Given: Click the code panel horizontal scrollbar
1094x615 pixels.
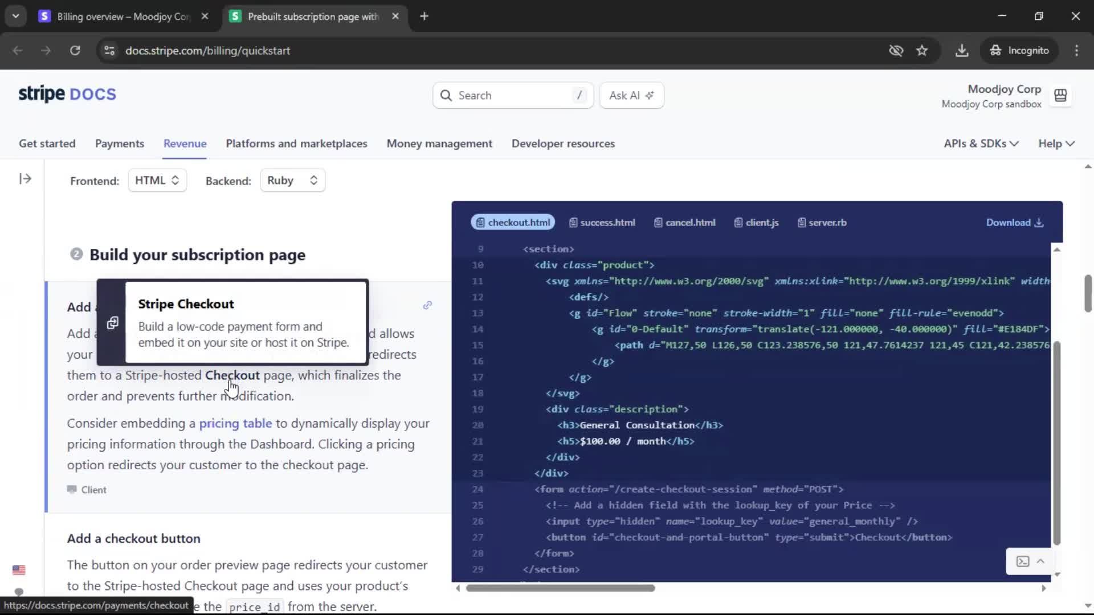Looking at the screenshot, I should click(560, 588).
